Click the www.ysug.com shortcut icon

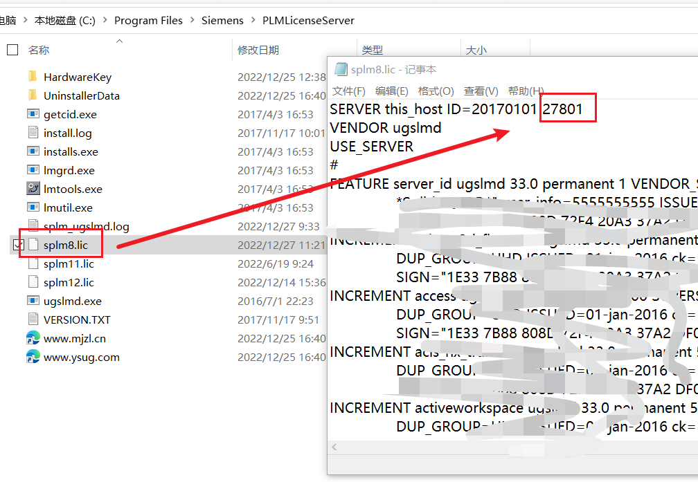click(x=33, y=357)
